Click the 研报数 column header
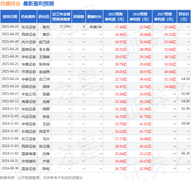The width and height of the screenshot is (191, 180). pos(79,17)
